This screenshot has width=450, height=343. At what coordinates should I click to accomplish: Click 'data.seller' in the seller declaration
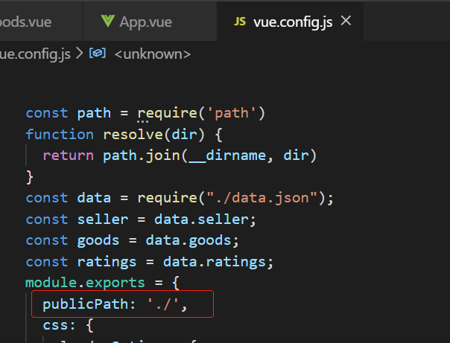(x=201, y=219)
